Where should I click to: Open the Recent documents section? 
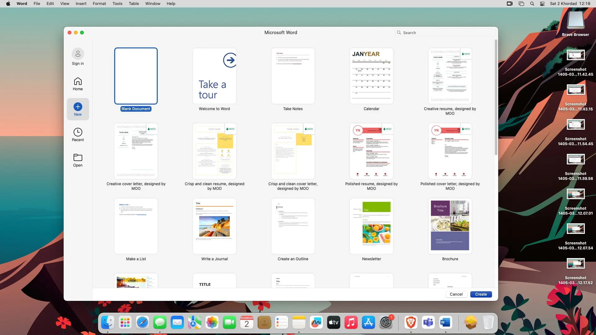(78, 135)
